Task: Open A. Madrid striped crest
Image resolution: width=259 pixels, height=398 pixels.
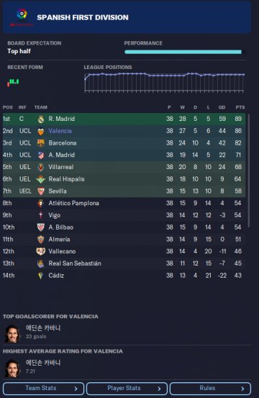Action: (x=40, y=155)
